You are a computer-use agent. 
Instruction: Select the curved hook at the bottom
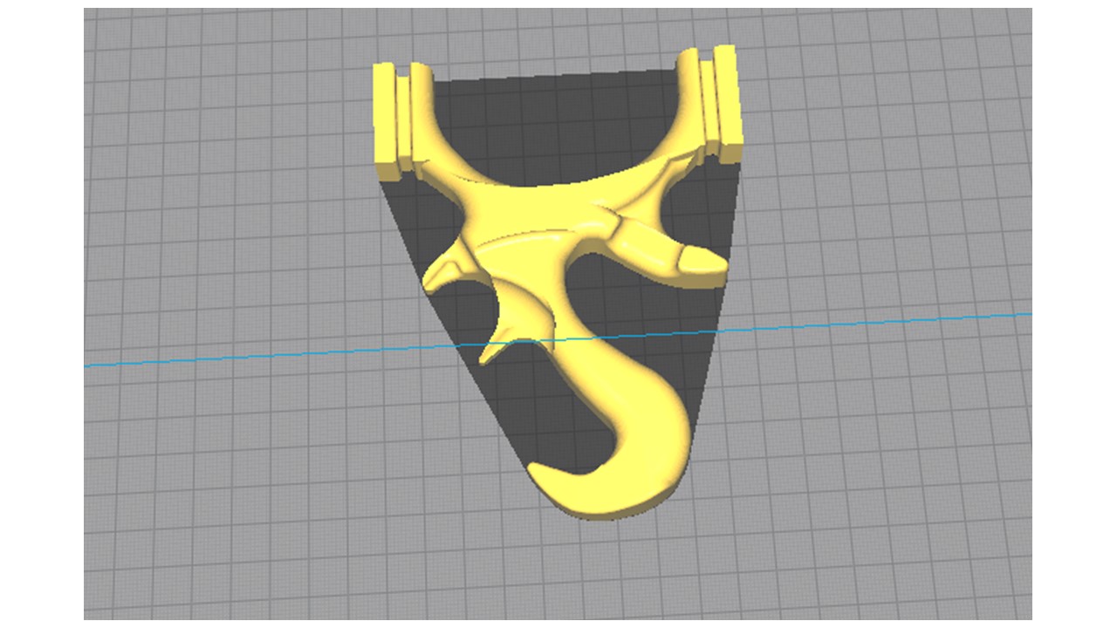(x=611, y=436)
